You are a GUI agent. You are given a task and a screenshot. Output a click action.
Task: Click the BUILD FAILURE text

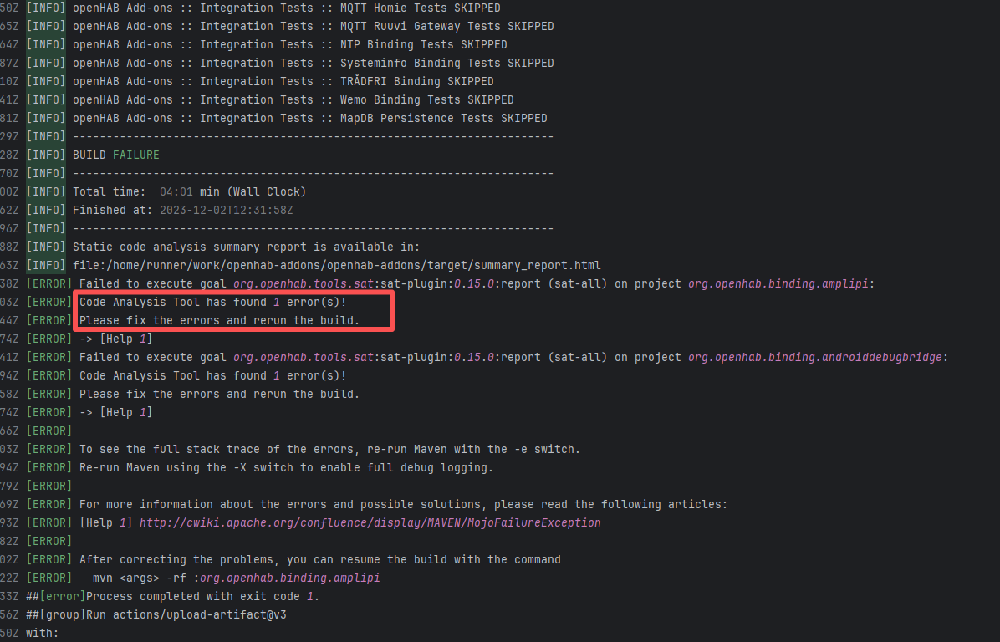click(115, 155)
